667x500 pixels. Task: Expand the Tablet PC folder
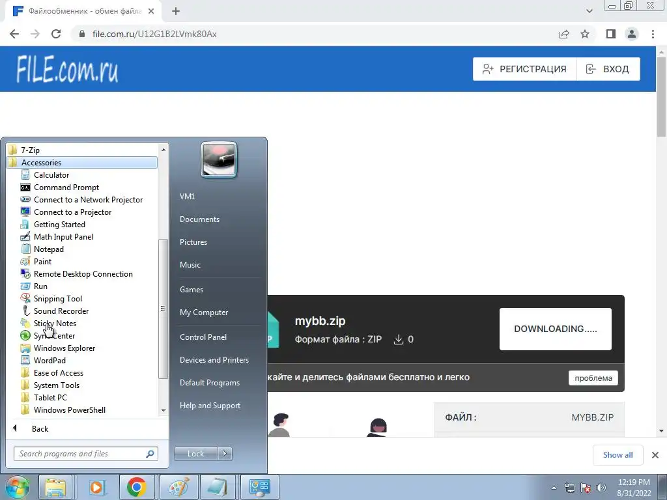[x=50, y=397]
